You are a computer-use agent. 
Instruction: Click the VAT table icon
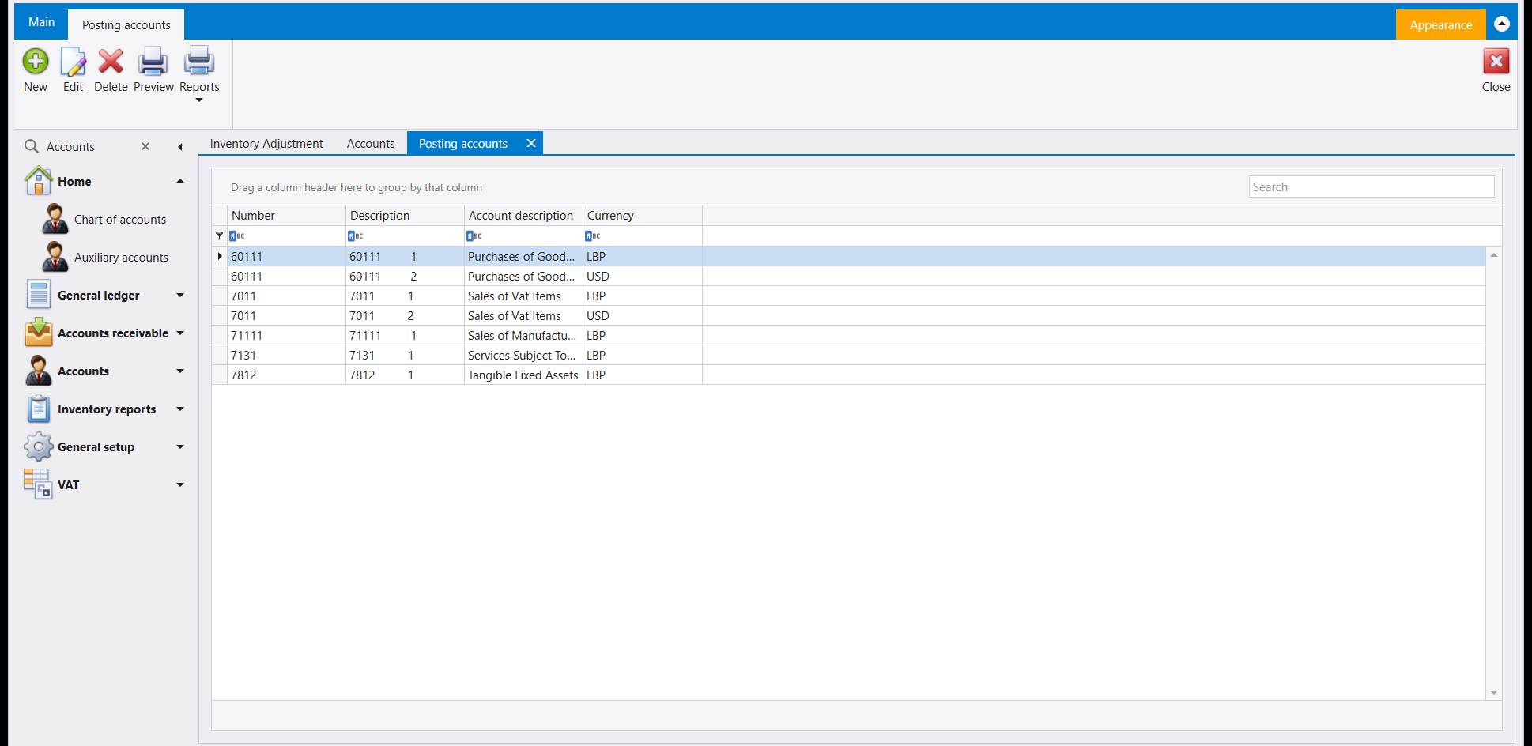(38, 484)
